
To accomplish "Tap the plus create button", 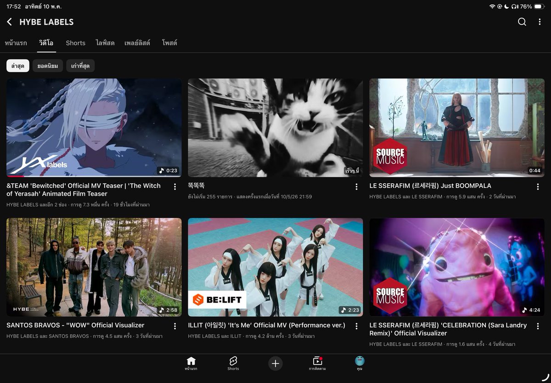I will (275, 363).
